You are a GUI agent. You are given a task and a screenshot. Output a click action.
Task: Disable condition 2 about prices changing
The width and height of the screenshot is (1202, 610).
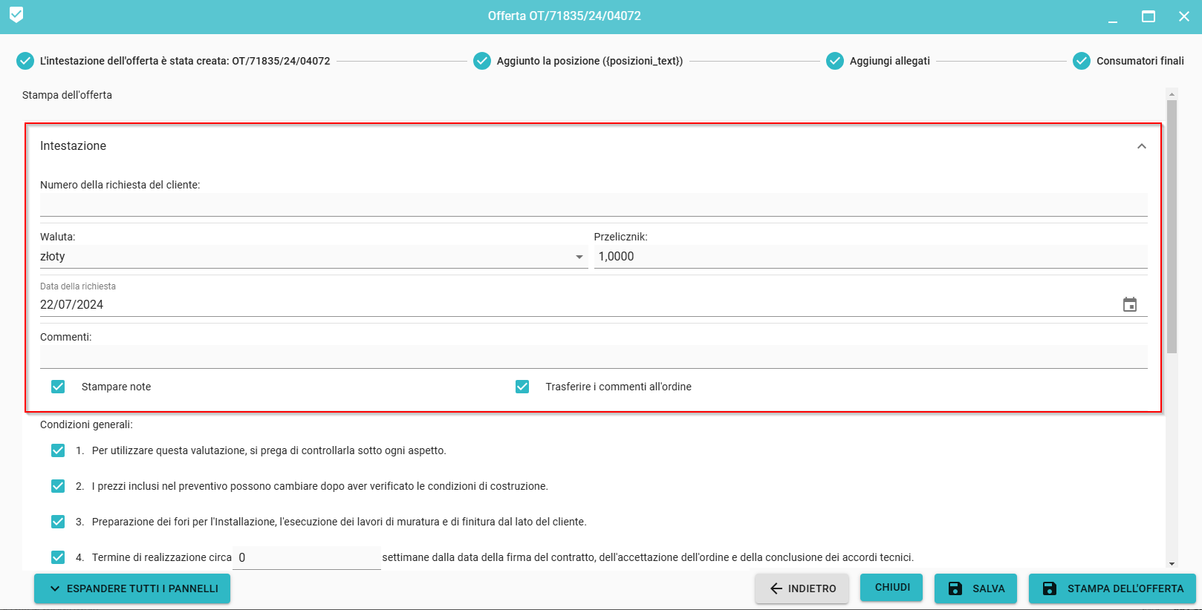tap(58, 486)
